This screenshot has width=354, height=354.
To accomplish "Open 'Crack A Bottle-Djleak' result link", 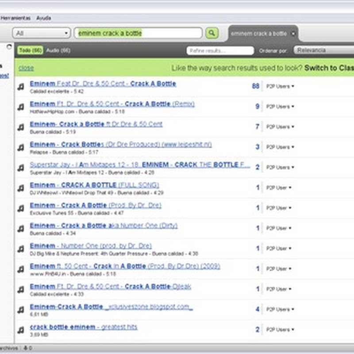I will click(x=111, y=286).
